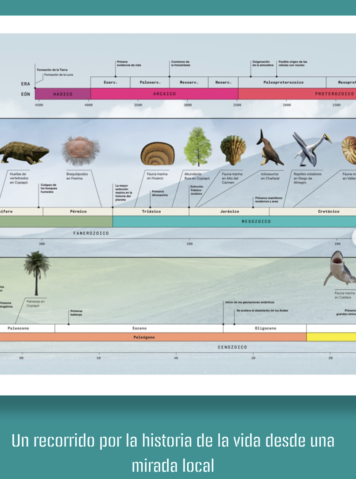The width and height of the screenshot is (356, 479).
Task: Click the scallop shell for Alto del Carmen
Action: 233,149
